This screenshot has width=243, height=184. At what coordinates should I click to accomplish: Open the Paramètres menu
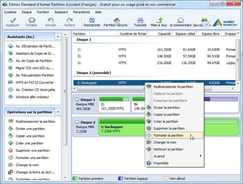coord(82,12)
